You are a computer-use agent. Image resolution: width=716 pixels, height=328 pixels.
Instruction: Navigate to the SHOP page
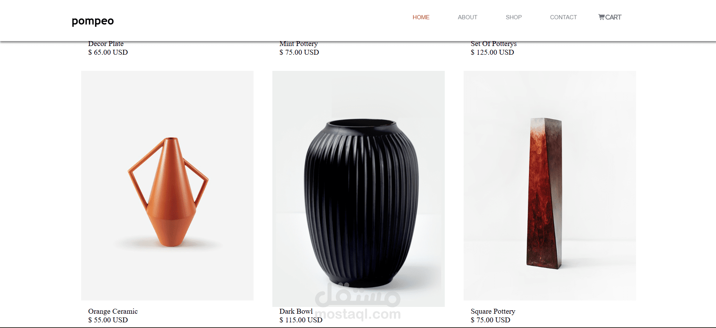coord(513,17)
